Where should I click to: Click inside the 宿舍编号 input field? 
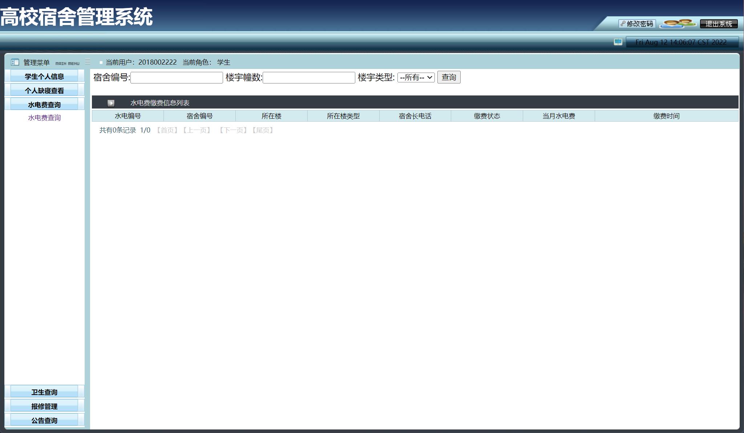tap(176, 78)
